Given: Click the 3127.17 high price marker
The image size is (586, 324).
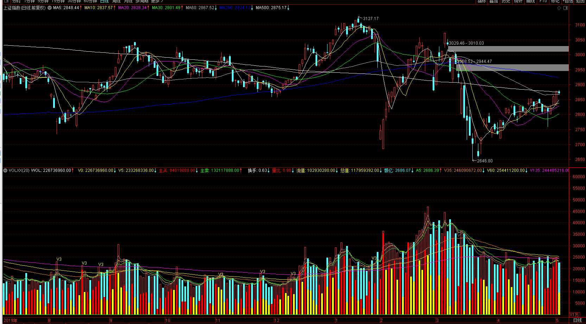Looking at the screenshot, I should [x=371, y=19].
